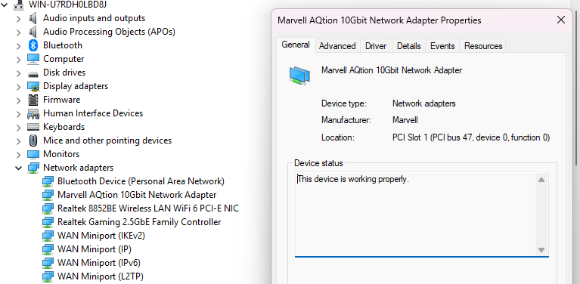Click inside the Device status text box

415,215
